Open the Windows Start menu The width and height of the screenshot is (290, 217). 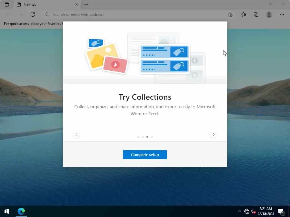pos(7,211)
